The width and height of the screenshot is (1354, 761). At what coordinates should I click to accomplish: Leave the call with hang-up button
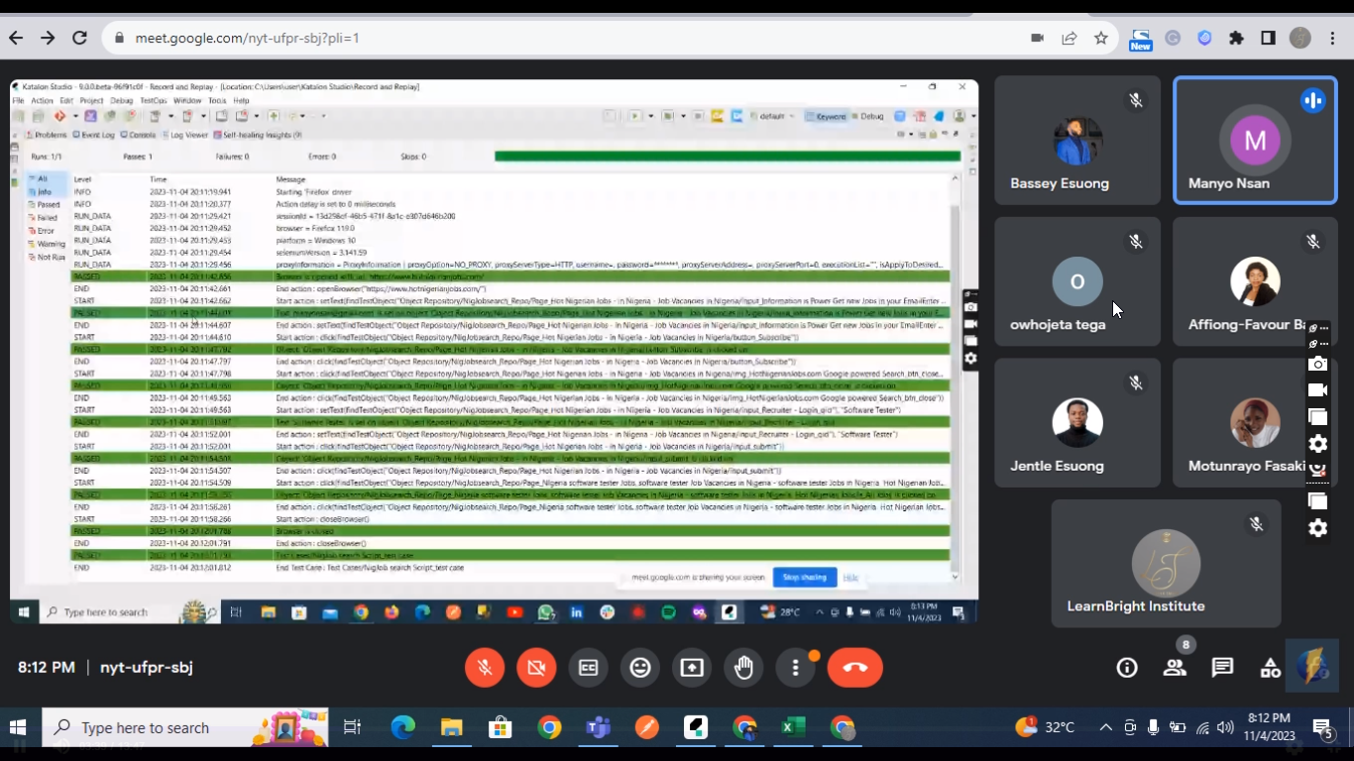tap(854, 668)
